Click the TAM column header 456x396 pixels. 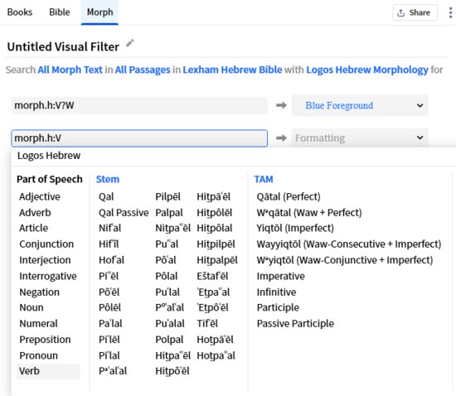[264, 179]
